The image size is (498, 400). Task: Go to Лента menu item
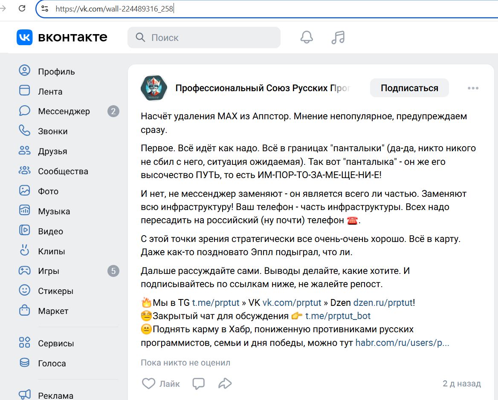coord(50,92)
